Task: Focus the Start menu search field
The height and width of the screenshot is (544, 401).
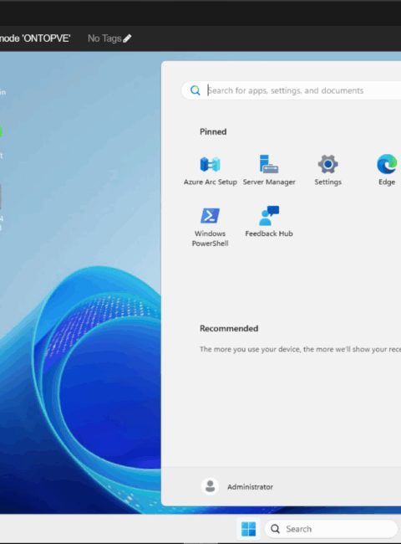Action: click(292, 90)
